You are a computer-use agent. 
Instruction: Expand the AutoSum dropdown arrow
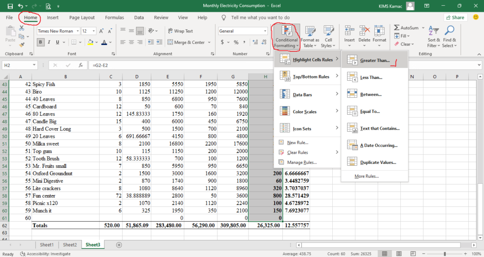(423, 28)
